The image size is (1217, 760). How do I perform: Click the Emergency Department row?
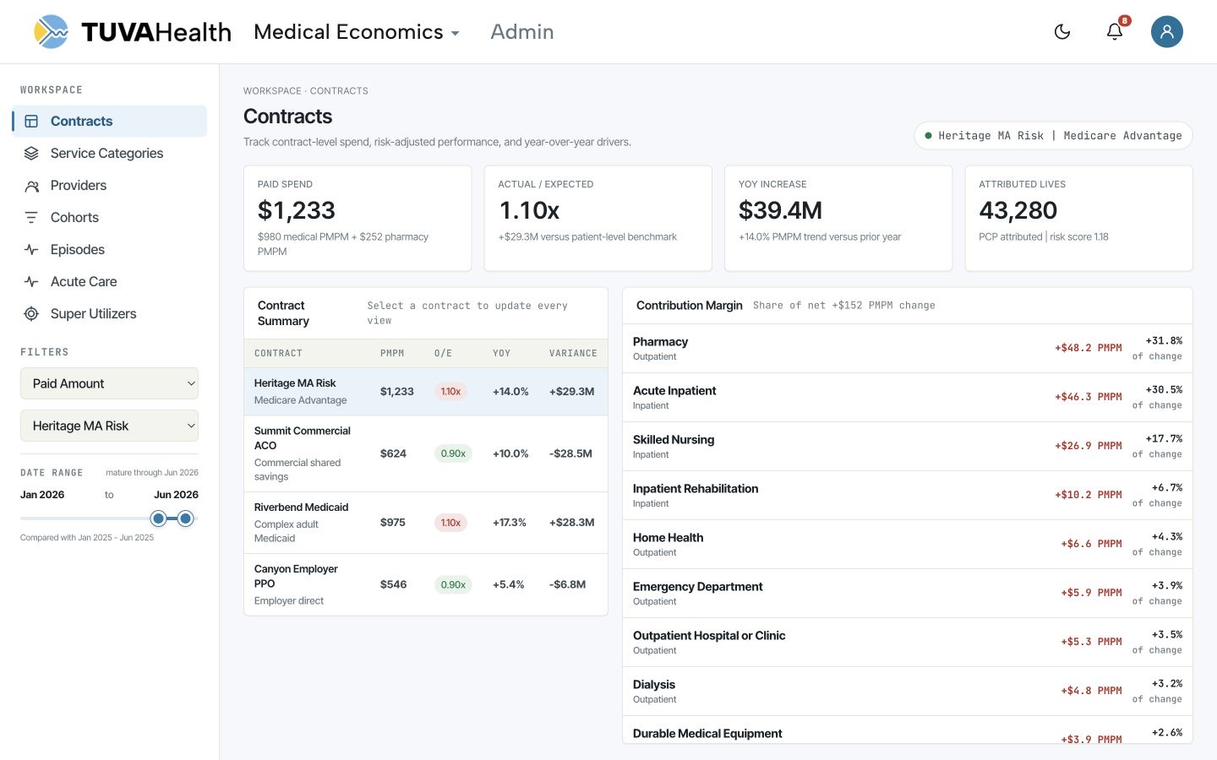pyautogui.click(x=908, y=594)
